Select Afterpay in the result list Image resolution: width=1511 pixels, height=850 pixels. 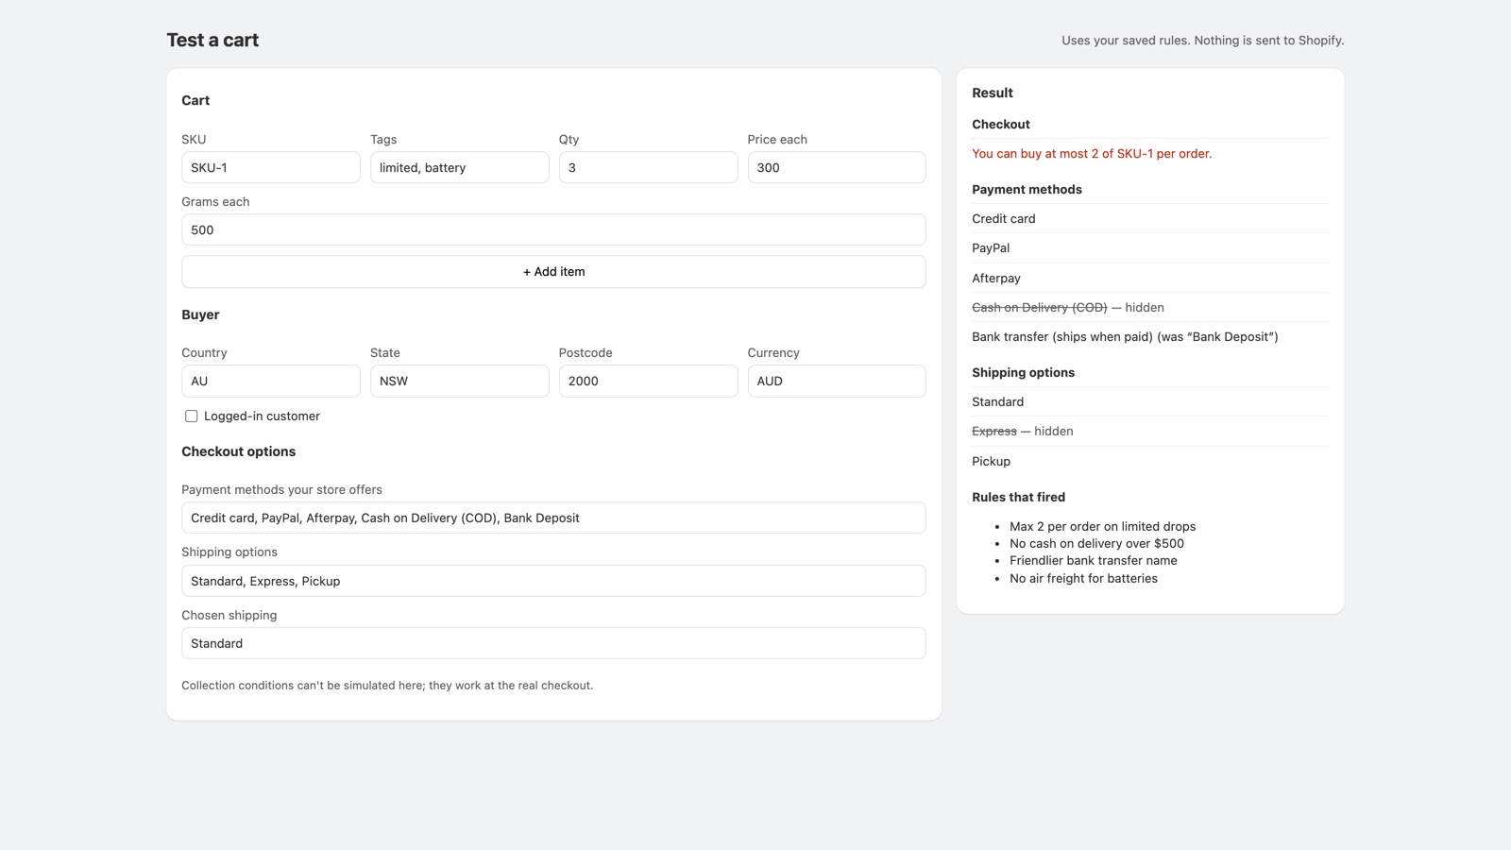point(996,278)
